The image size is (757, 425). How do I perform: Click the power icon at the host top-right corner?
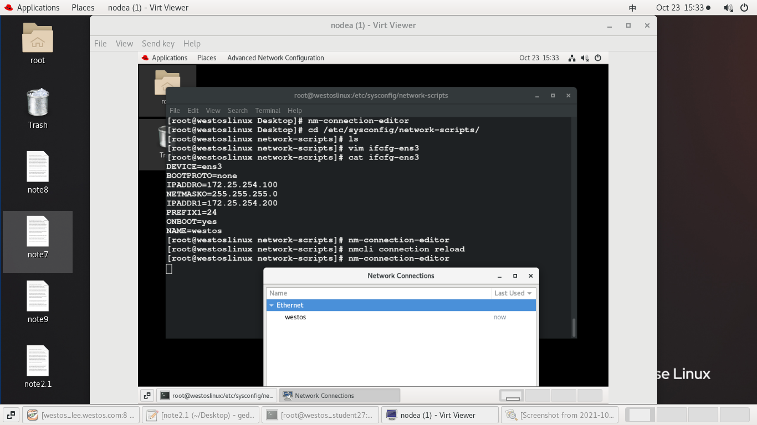745,7
